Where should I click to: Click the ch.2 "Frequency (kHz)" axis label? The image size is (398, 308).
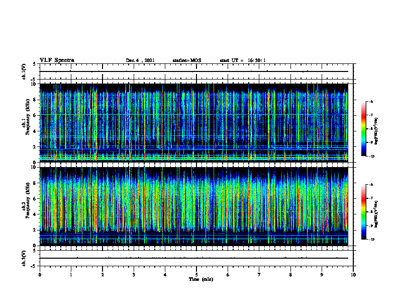coord(28,200)
